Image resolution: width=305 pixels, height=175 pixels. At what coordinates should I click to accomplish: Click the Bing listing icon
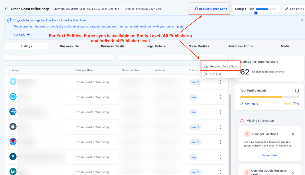(13, 172)
